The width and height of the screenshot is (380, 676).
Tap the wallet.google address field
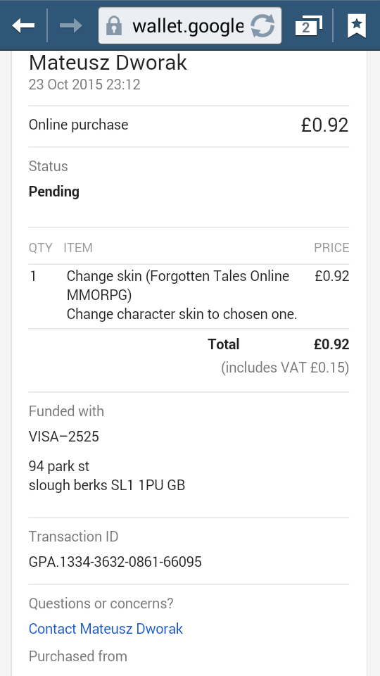[188, 26]
